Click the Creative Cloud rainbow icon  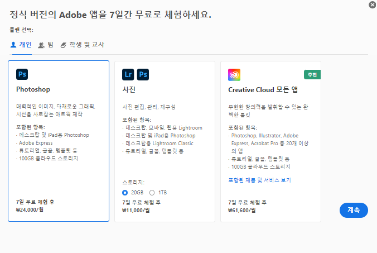point(234,74)
